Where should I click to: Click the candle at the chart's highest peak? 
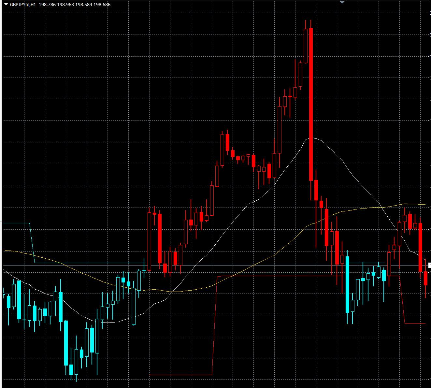[x=306, y=46]
